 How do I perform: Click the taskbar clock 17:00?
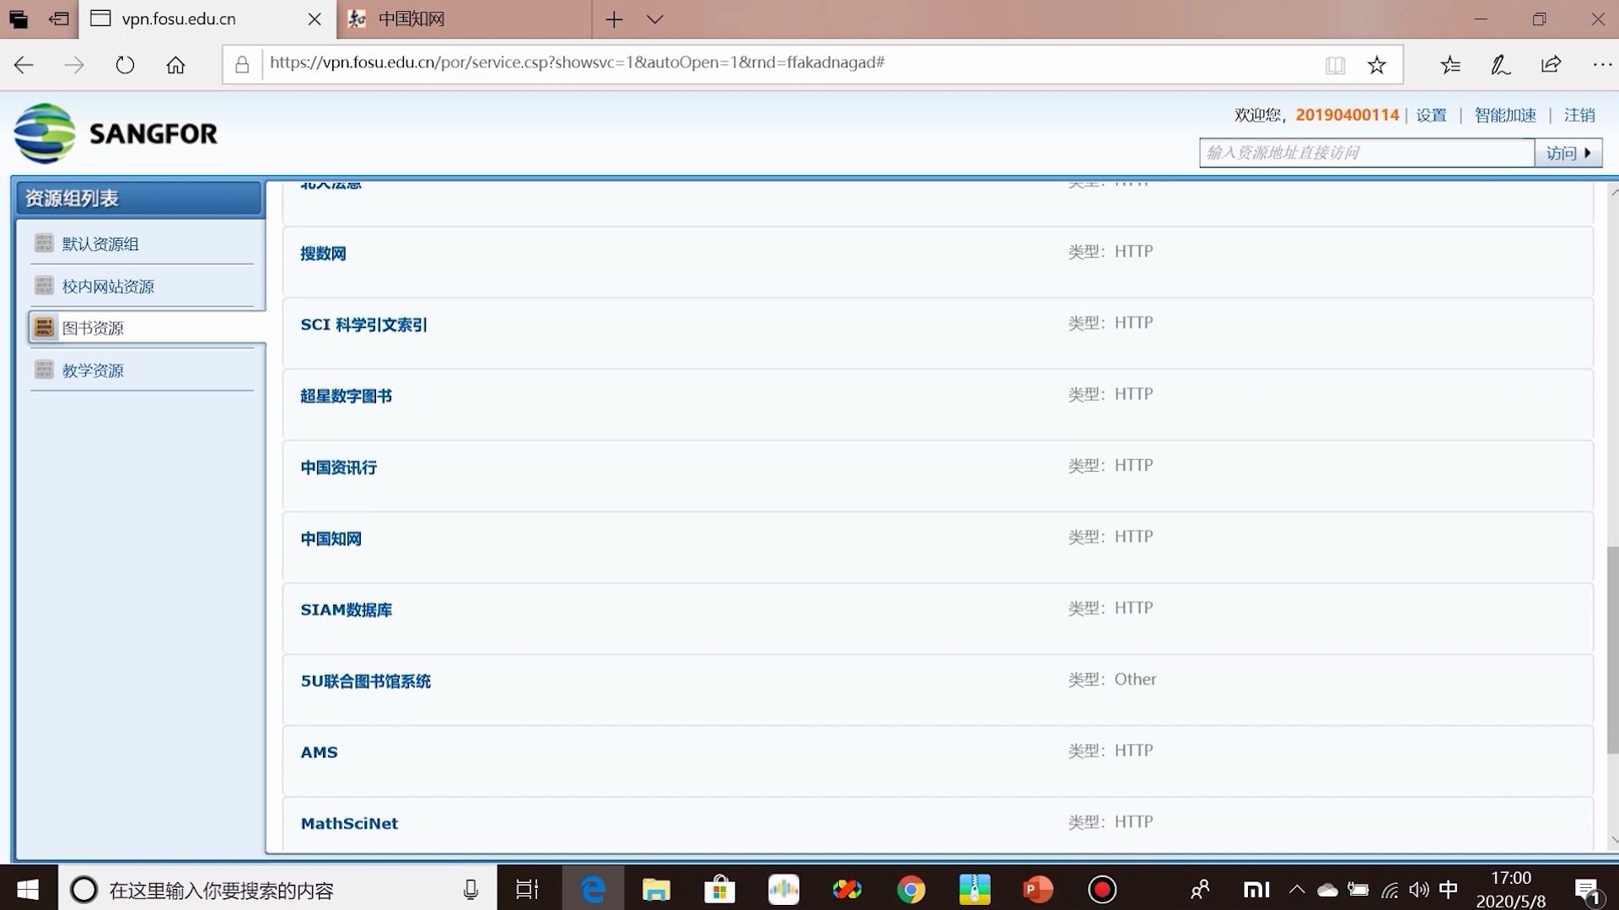1510,878
